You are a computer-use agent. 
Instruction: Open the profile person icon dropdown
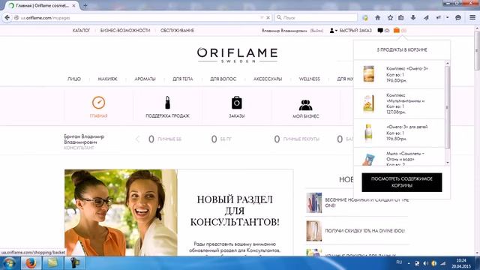pos(333,30)
